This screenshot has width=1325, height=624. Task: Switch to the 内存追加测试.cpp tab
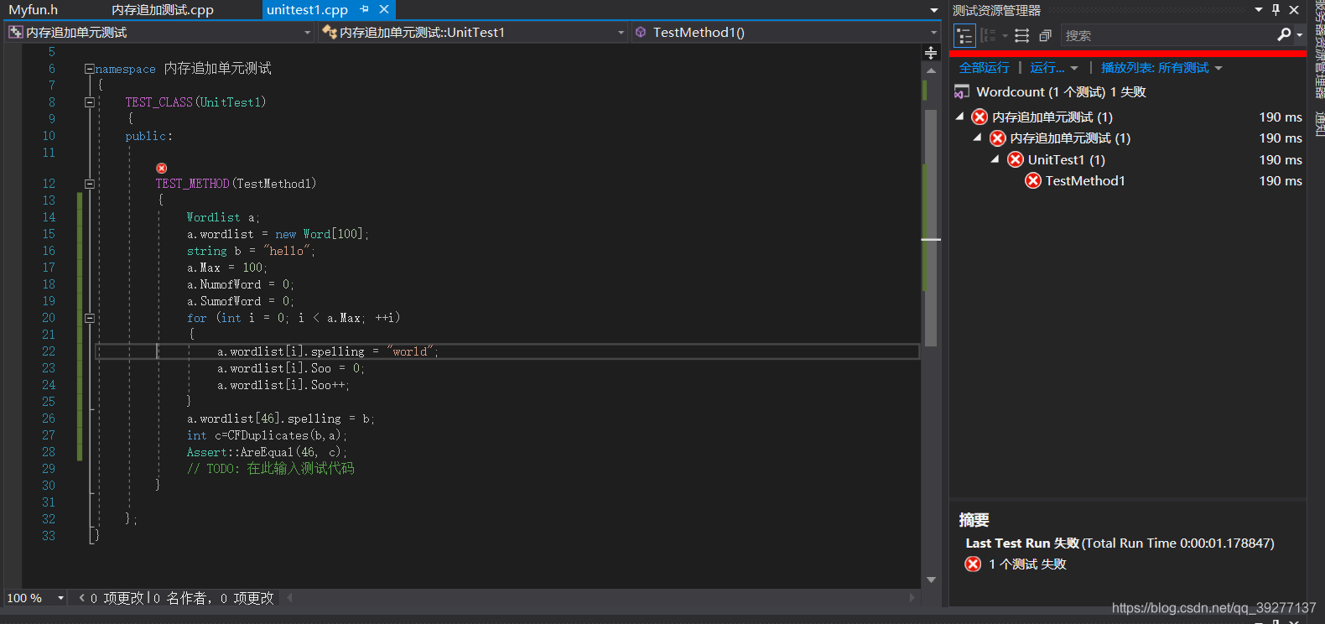163,10
